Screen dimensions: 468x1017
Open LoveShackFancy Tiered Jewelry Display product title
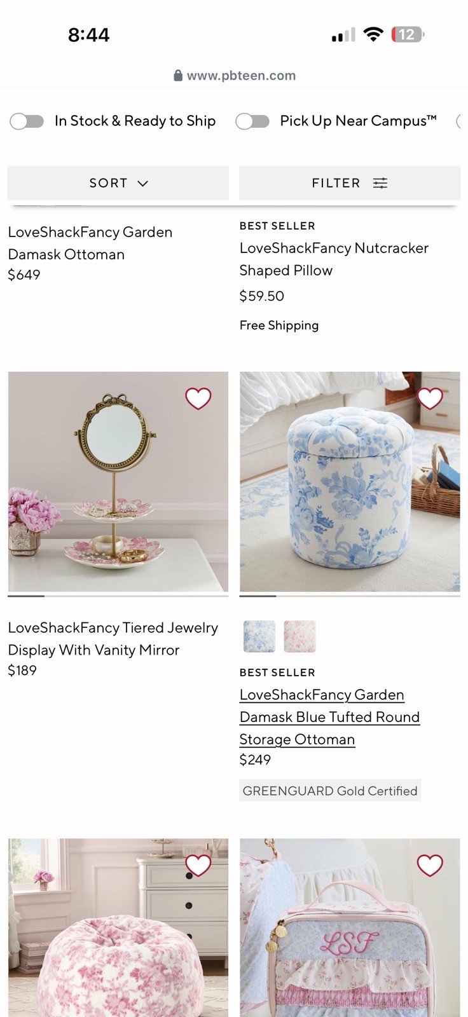click(113, 639)
